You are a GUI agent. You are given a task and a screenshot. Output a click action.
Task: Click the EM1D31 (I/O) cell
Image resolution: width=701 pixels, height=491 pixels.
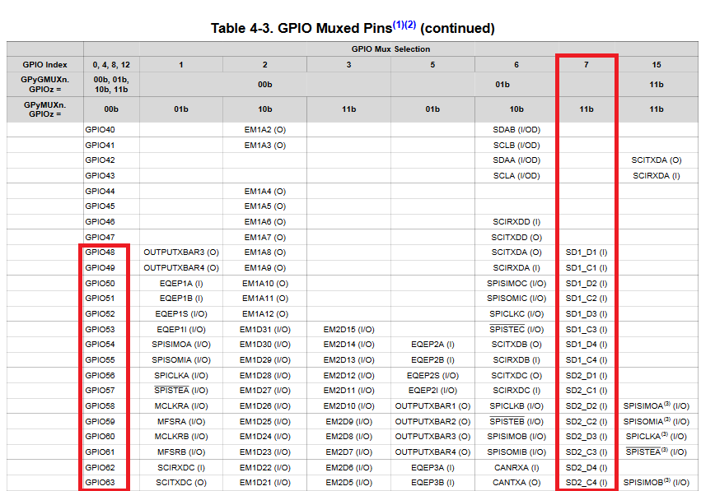point(264,330)
